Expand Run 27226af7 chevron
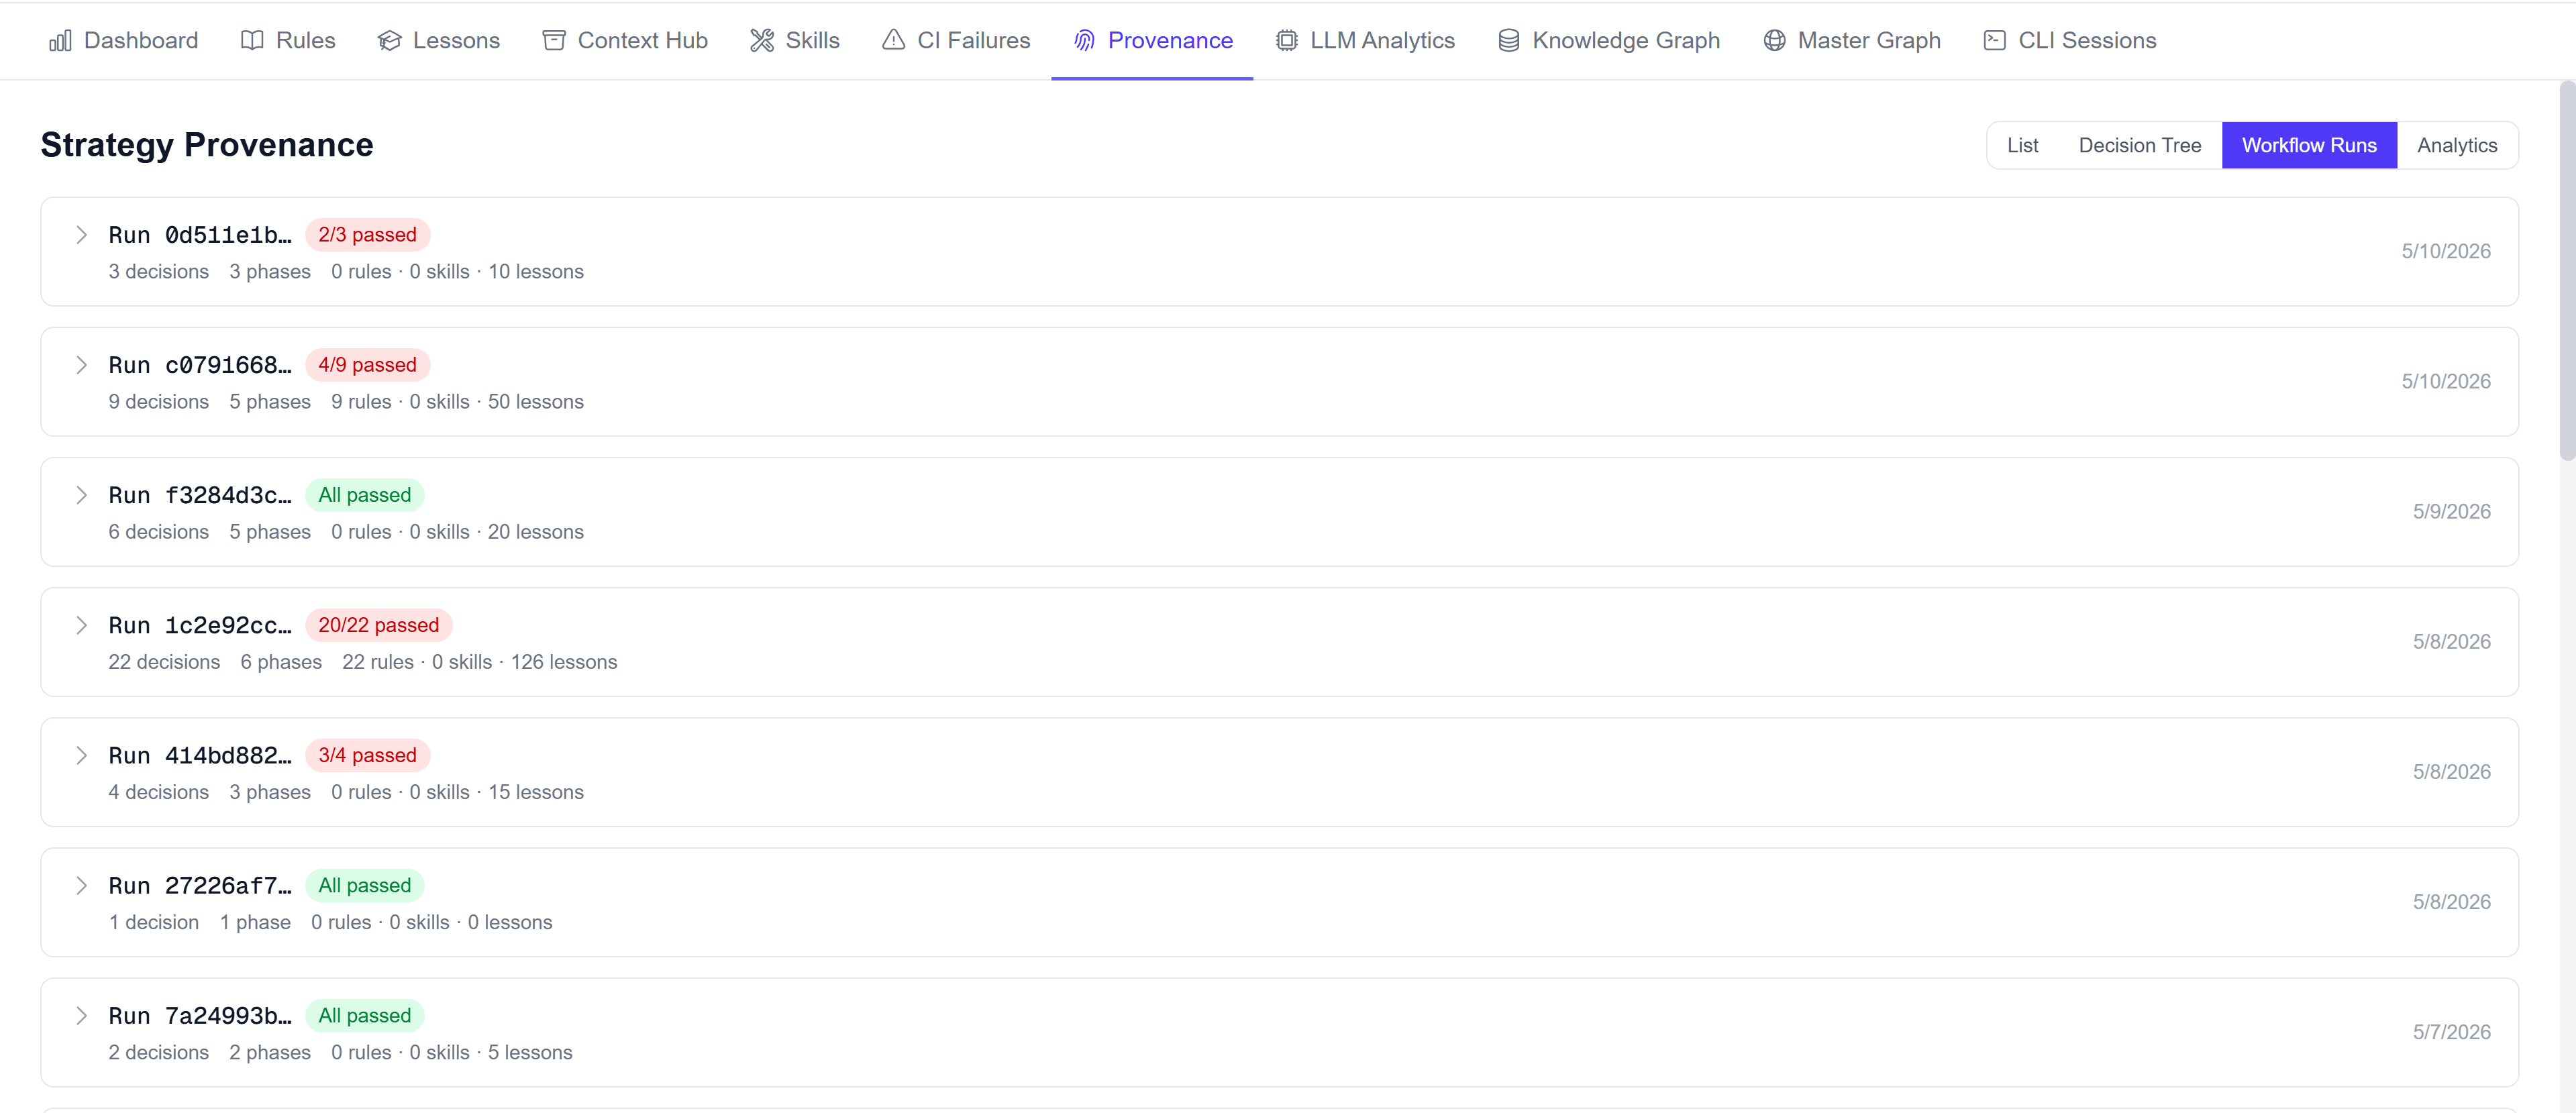Image resolution: width=2576 pixels, height=1113 pixels. coord(81,885)
